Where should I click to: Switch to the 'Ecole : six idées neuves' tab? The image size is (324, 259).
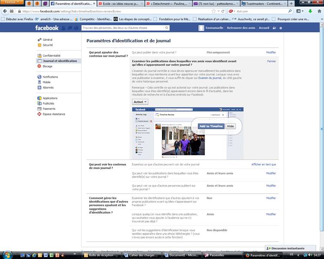click(x=121, y=4)
